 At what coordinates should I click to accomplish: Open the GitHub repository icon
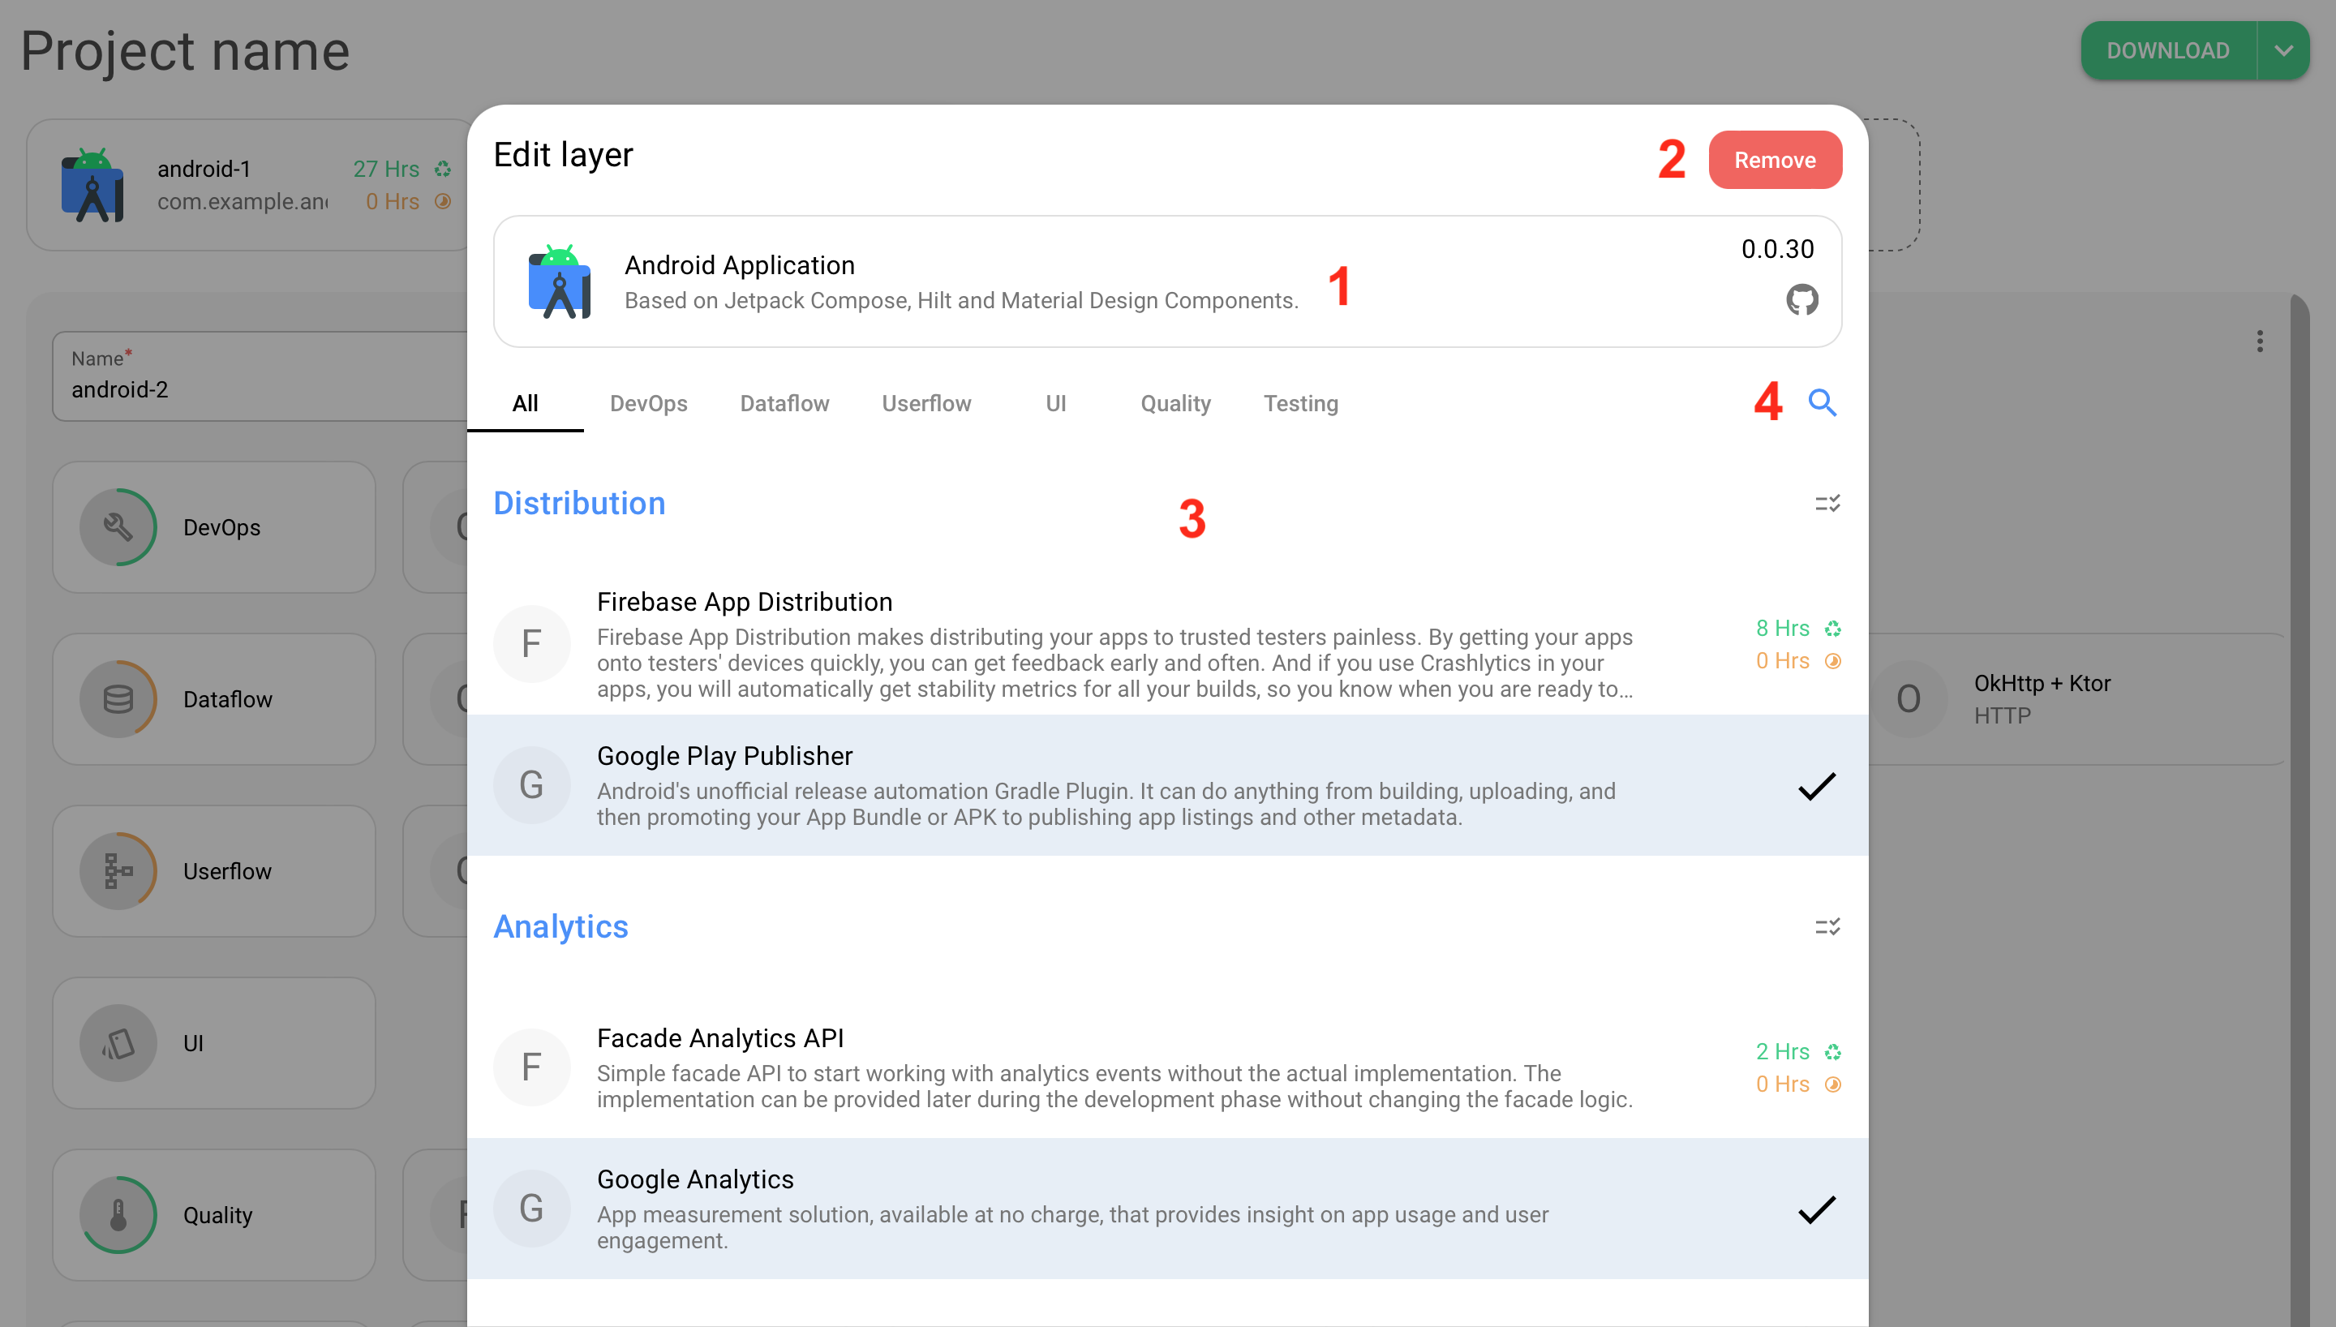(1801, 299)
